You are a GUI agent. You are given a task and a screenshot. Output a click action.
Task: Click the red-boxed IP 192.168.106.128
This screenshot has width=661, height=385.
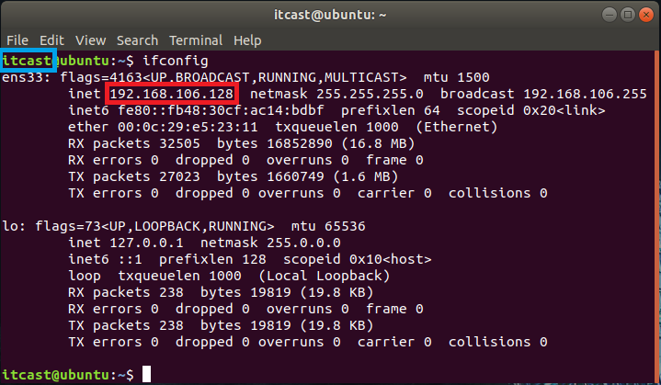point(173,94)
